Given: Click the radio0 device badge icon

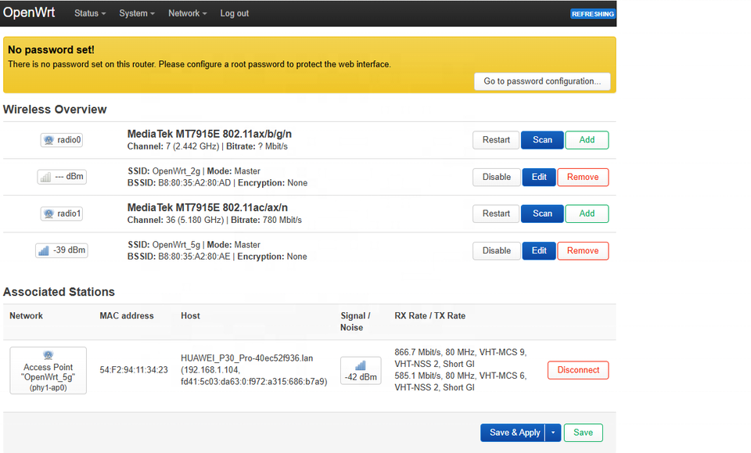Looking at the screenshot, I should (62, 140).
